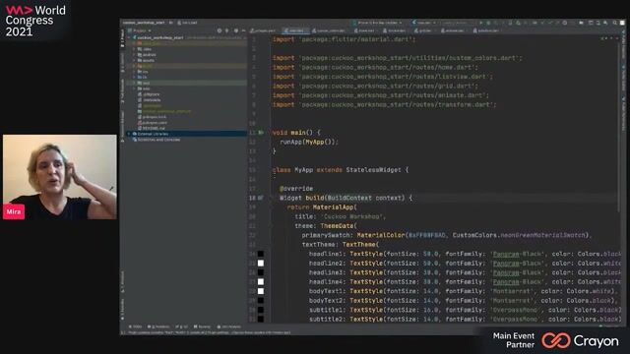Click the Project vertical tab on left edge
Screen dimensions: 630x354
(122, 38)
